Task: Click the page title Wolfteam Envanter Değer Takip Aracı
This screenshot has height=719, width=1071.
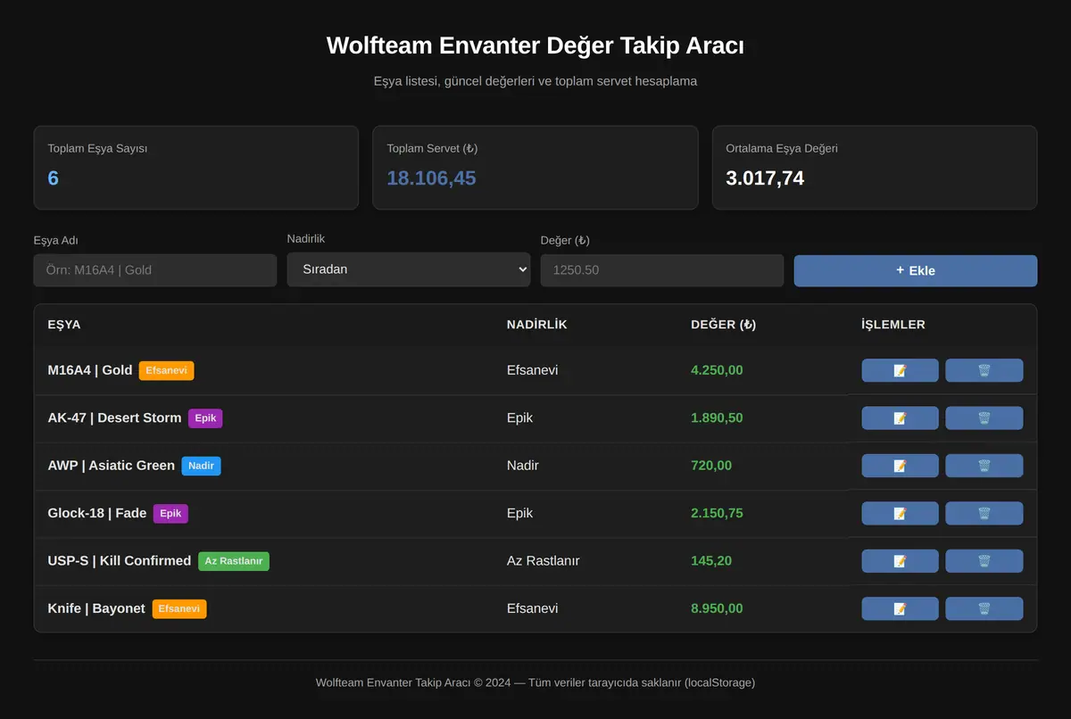Action: 535,45
